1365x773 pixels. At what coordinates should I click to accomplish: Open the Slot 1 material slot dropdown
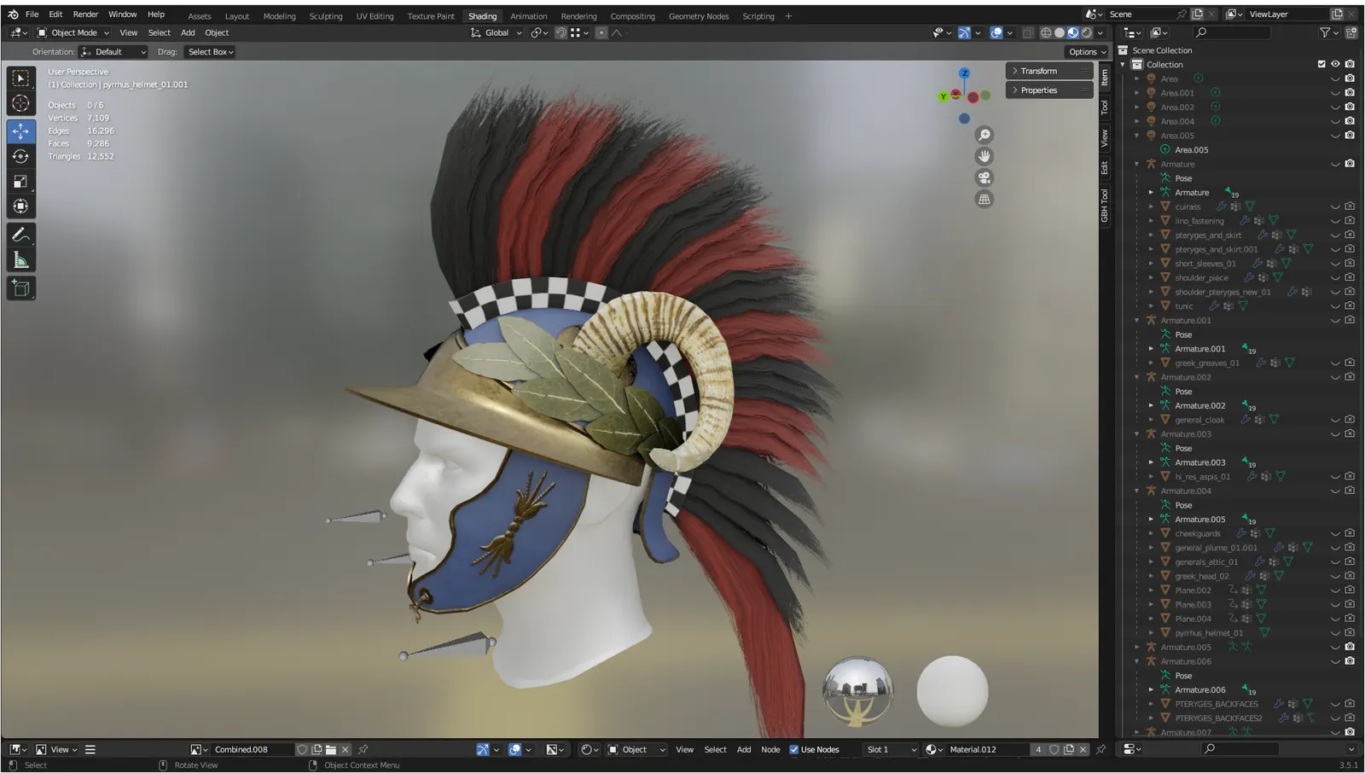[890, 749]
